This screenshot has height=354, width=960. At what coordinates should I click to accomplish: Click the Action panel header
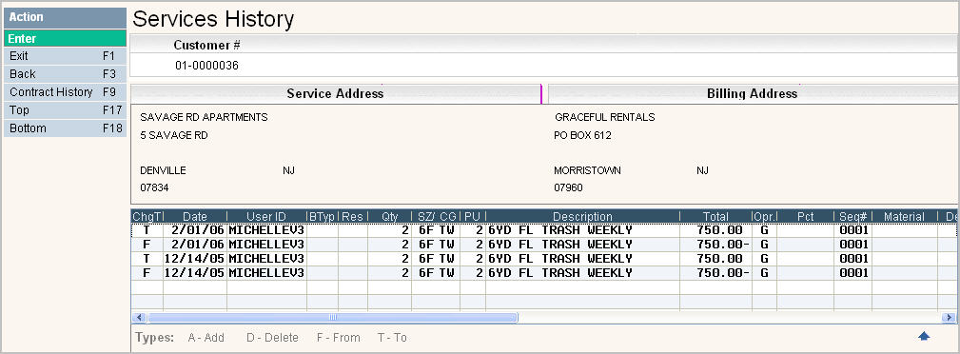(x=65, y=18)
